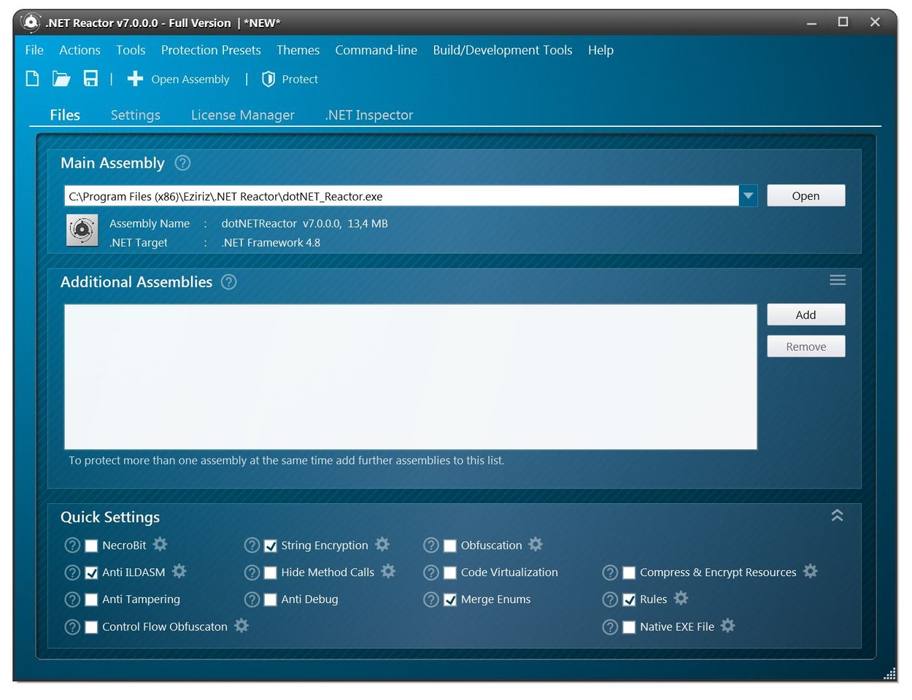Open String Encryption settings gear
The image size is (912, 700).
[382, 544]
